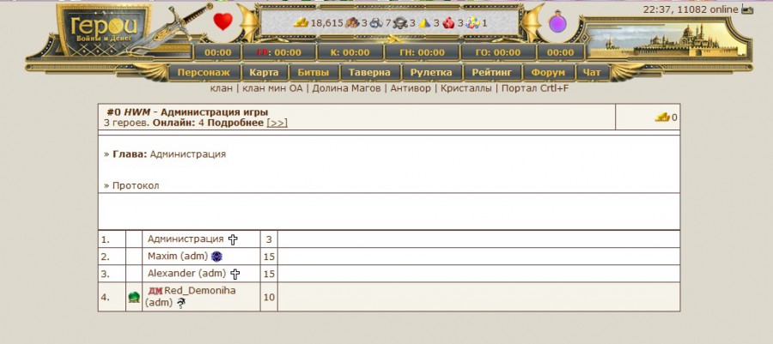The image size is (773, 344).
Task: Open the Таверна menu
Action: click(x=369, y=73)
